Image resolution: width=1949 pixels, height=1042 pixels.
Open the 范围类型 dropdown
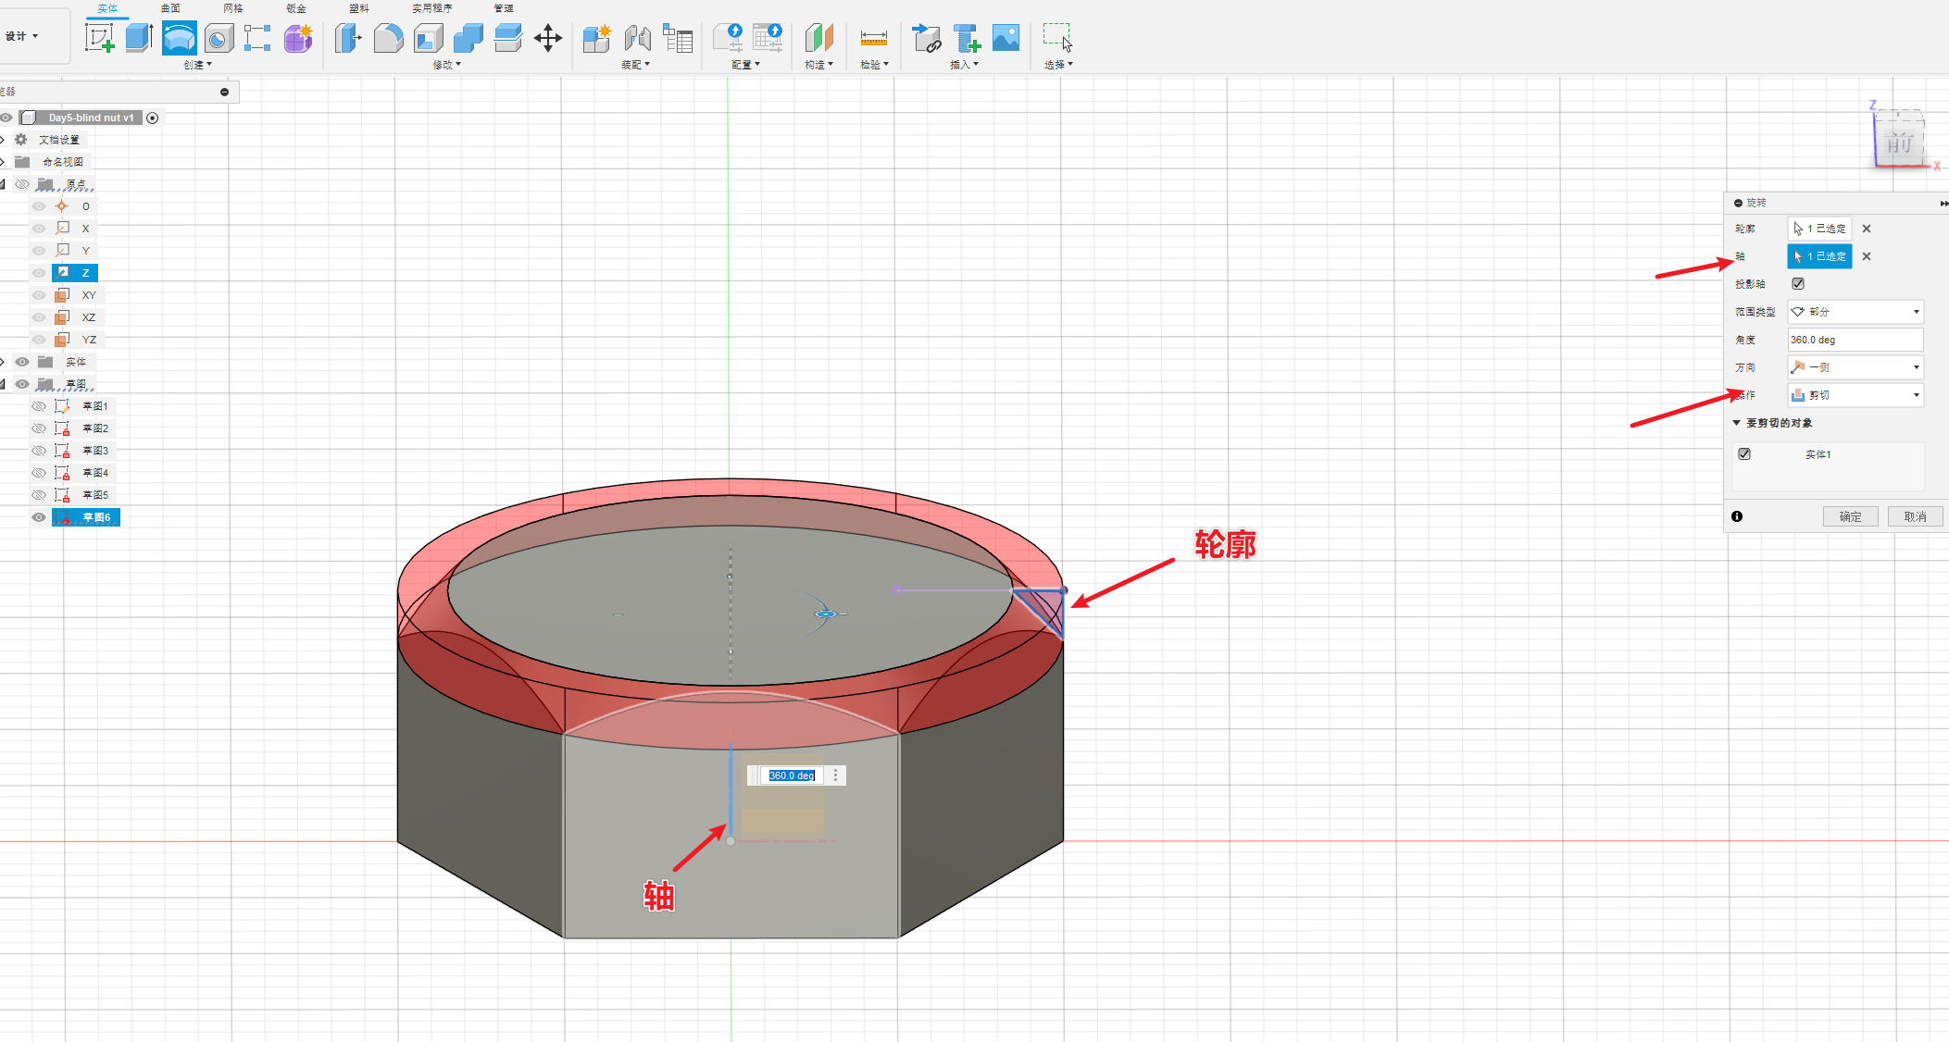click(x=1855, y=312)
